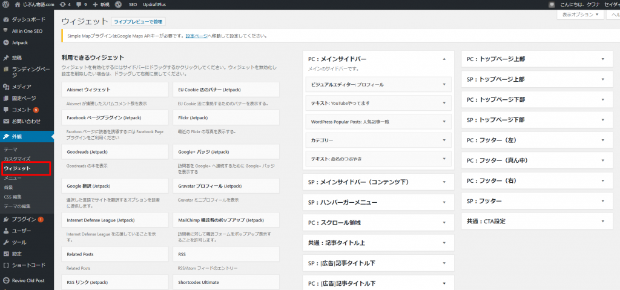Click the ツール wrench icon
620x290 pixels.
pos(5,242)
